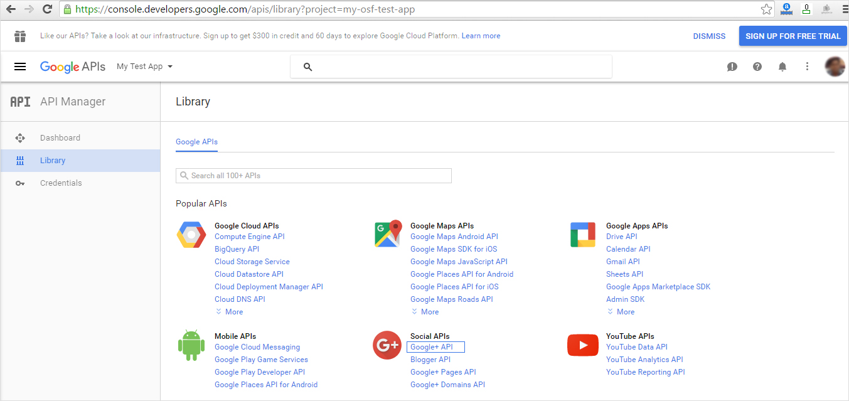Screen dimensions: 849x401
Task: Open Google Cloud Messaging
Action: 257,347
